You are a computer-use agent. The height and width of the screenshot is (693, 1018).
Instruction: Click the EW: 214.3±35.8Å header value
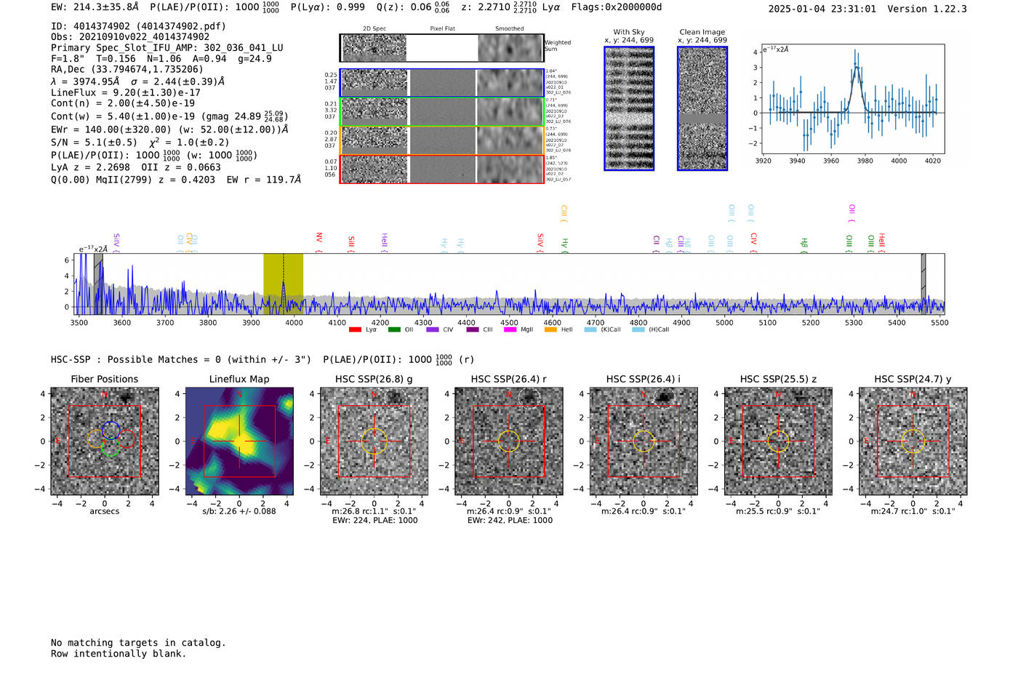pos(95,7)
